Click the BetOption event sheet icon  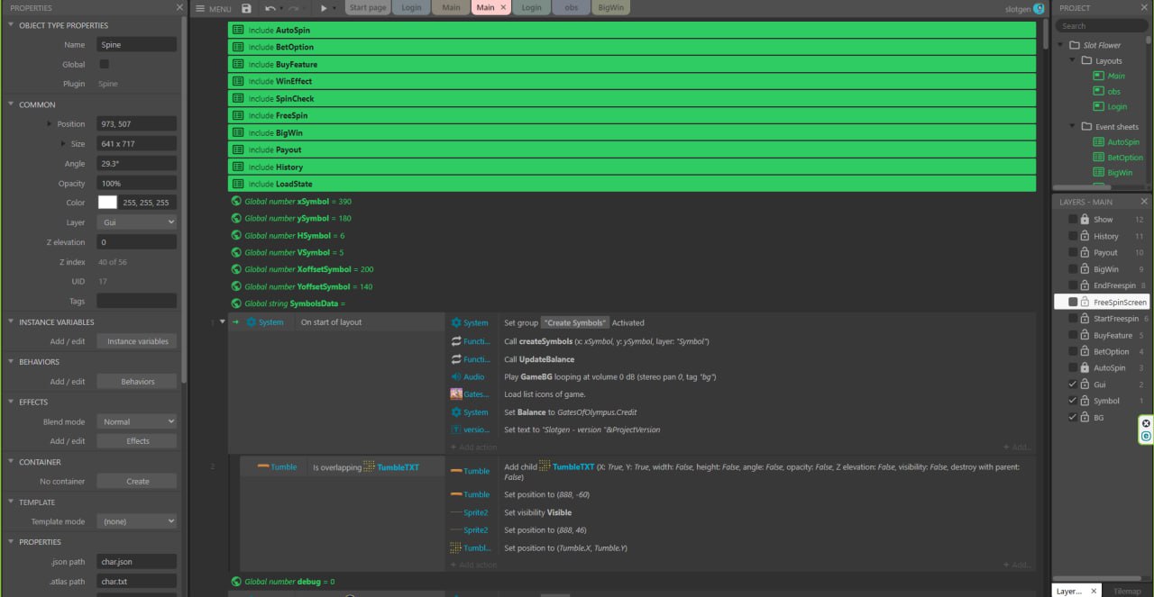1098,158
